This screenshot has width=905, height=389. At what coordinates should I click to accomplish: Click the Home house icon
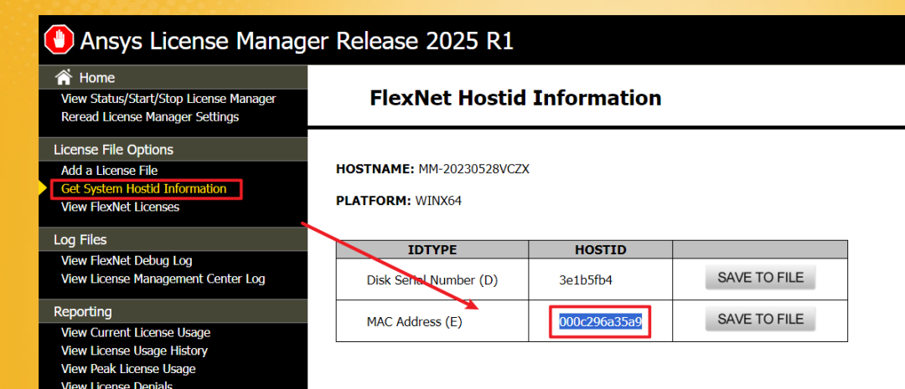point(63,77)
